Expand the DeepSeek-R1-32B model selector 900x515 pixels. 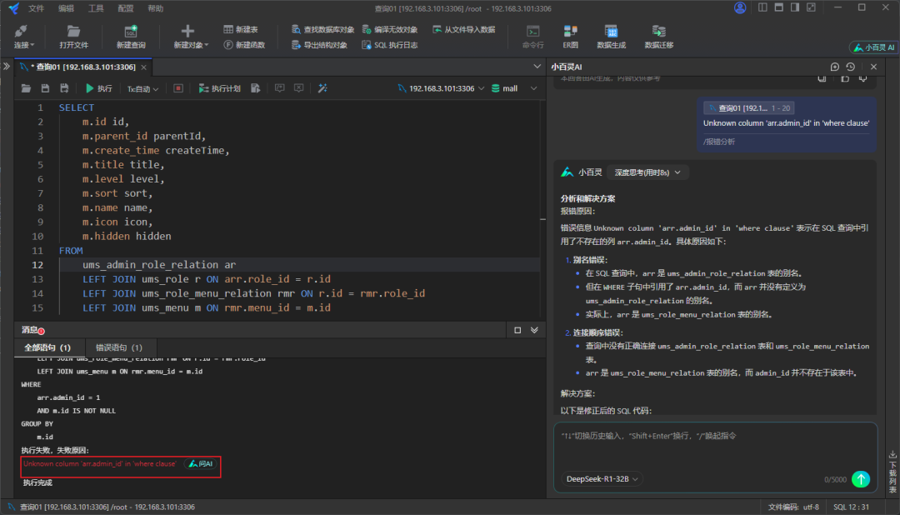point(603,479)
